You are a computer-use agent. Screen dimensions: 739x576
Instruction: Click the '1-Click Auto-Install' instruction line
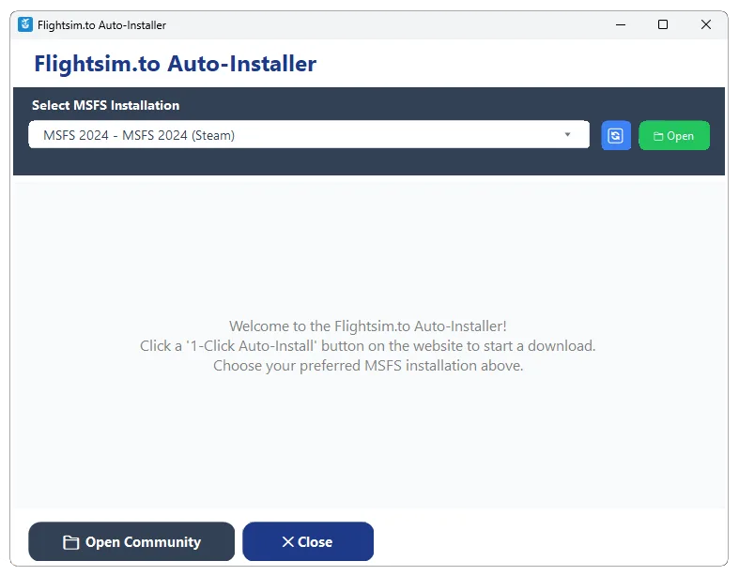(367, 346)
